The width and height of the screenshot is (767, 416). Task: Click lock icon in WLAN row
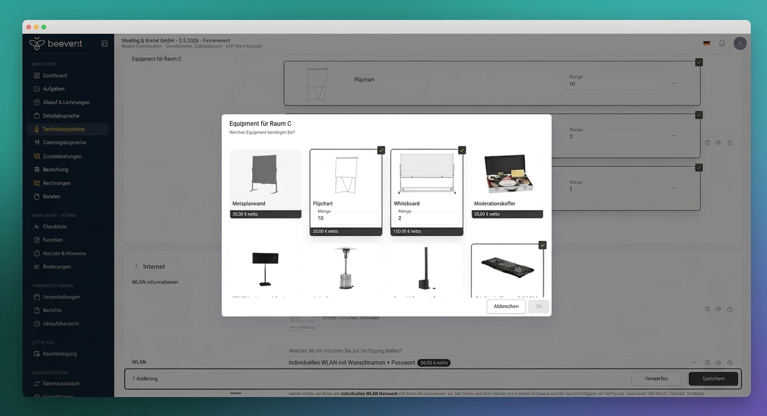pos(730,363)
